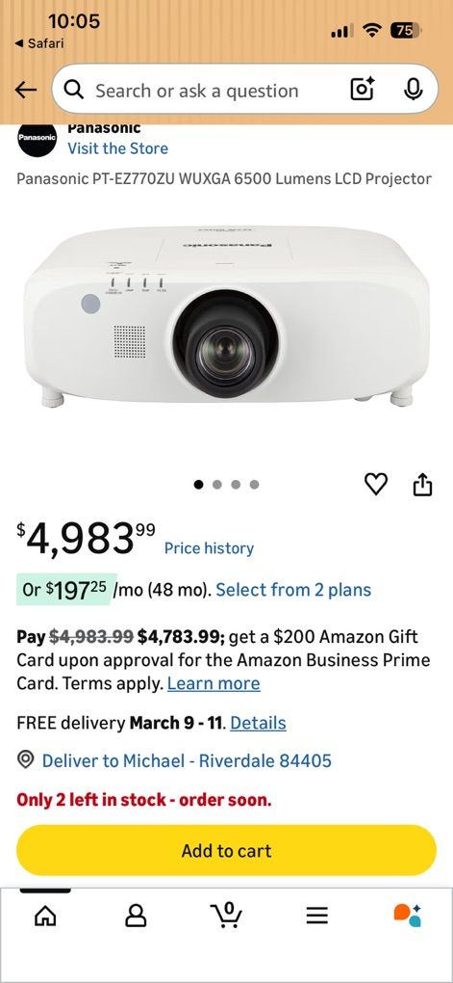Visit the Panasonic store link
Image resolution: width=453 pixels, height=983 pixels.
[x=117, y=148]
